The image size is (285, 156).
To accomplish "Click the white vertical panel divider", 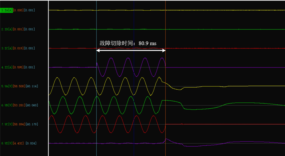I will [x=48, y=78].
